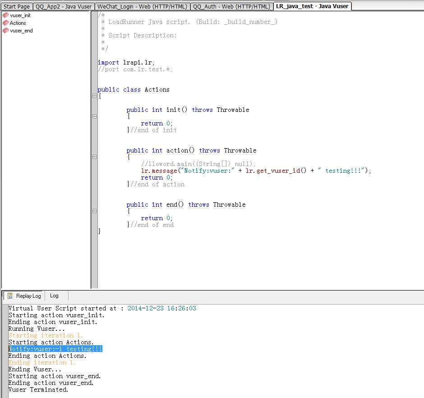This screenshot has width=424, height=398.
Task: Click 'Starting action vuser_init.' log line
Action: coord(56,315)
